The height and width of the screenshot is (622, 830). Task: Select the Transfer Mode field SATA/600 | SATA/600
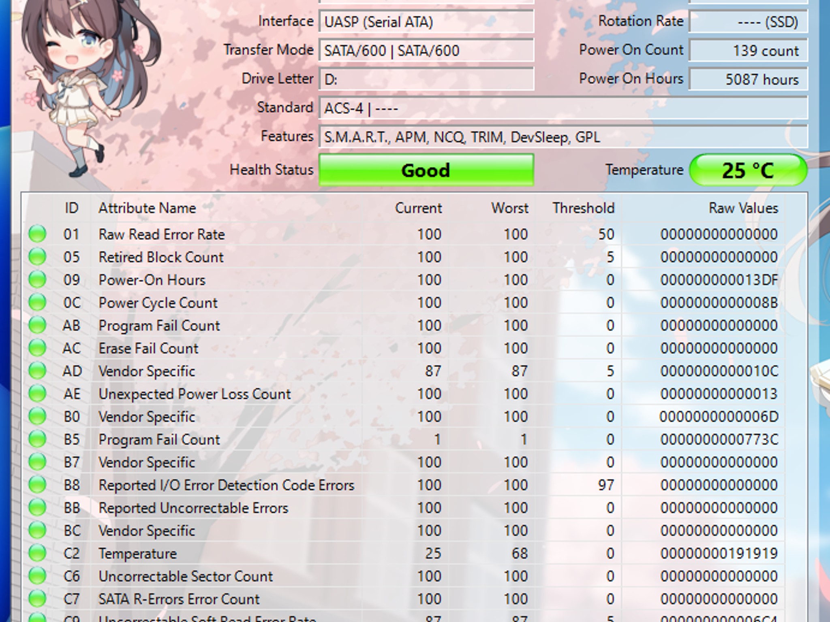(x=426, y=51)
